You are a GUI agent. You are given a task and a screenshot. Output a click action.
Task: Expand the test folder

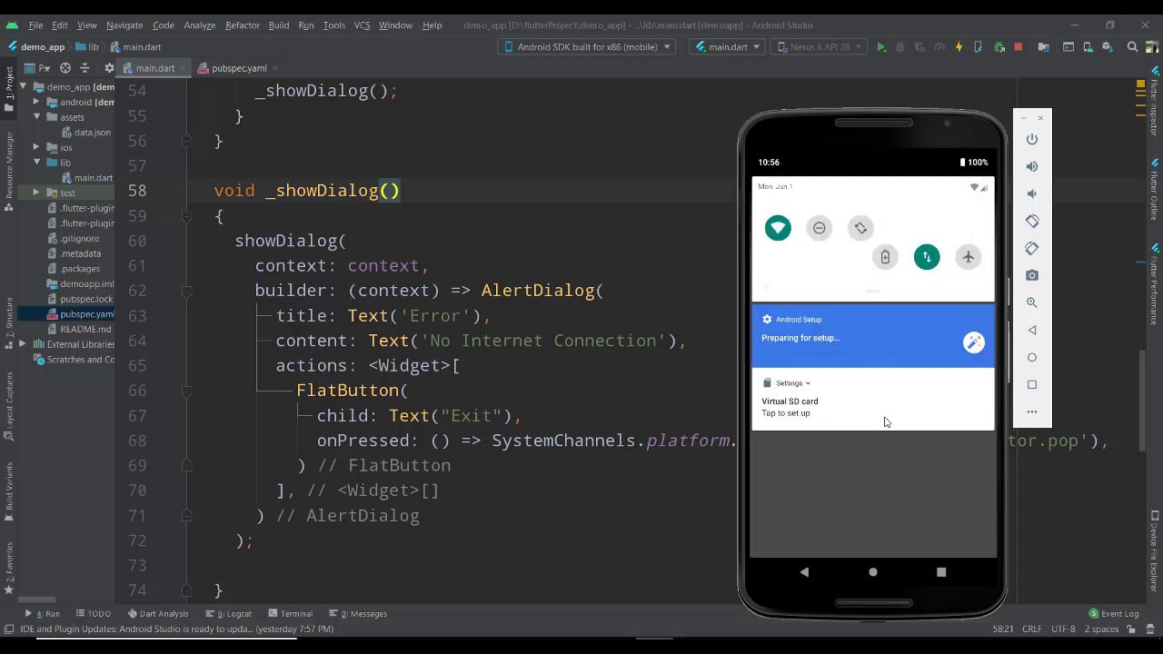pyautogui.click(x=36, y=193)
